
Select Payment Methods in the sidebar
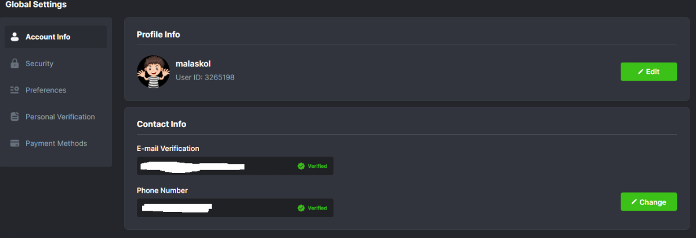click(56, 143)
